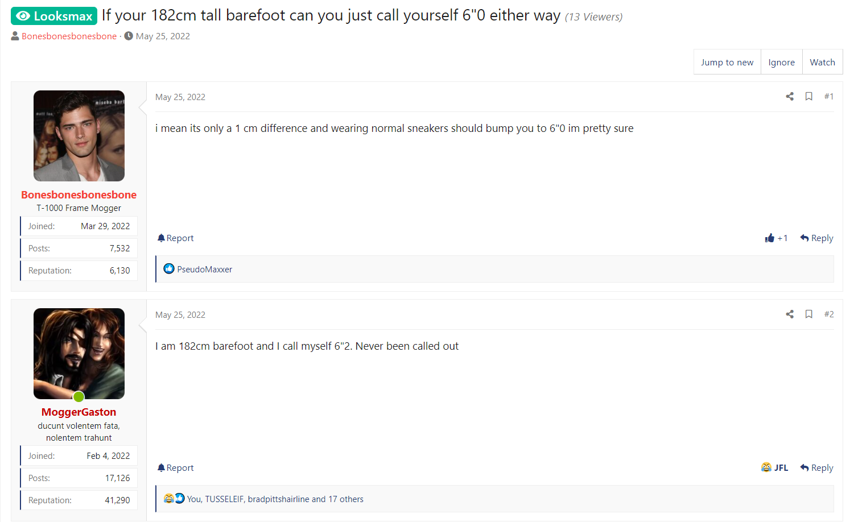Open post permalink #2
Viewport: 854px width, 522px height.
828,314
